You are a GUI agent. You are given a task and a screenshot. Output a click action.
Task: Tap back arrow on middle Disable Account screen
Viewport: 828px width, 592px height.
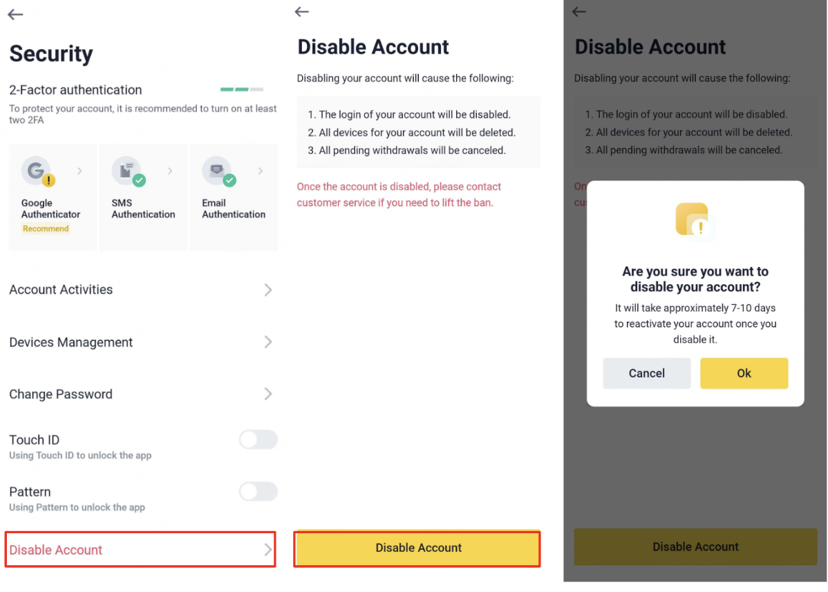click(x=301, y=11)
